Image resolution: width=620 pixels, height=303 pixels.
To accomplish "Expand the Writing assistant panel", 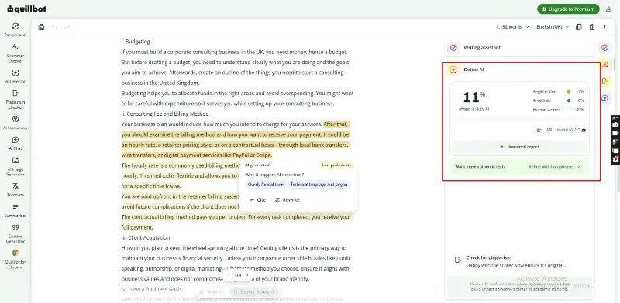I will coord(519,48).
